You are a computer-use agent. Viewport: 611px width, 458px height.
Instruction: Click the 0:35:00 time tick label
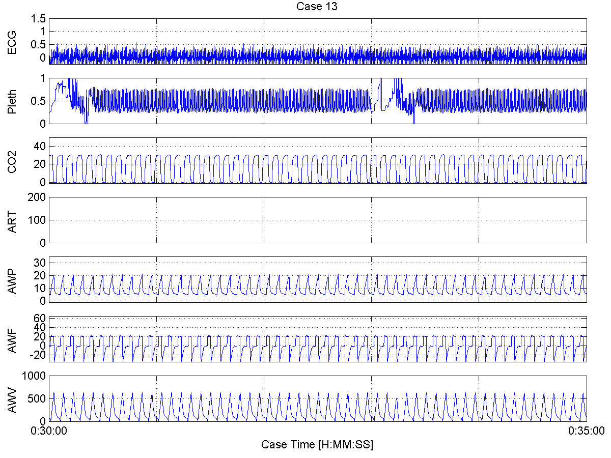586,431
